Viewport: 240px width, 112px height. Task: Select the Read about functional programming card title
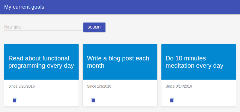coord(41,62)
